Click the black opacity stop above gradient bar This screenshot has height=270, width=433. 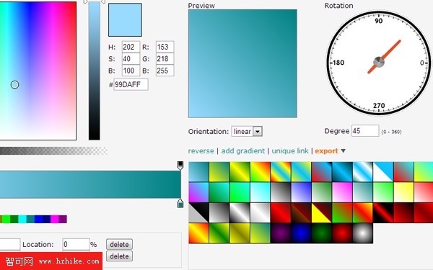tap(180, 166)
